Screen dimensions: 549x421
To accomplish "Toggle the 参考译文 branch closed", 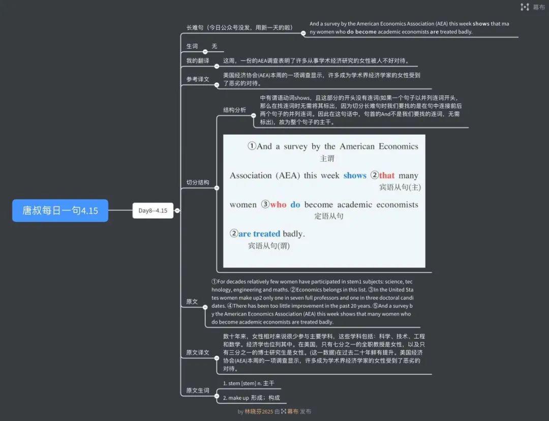I will [x=216, y=84].
